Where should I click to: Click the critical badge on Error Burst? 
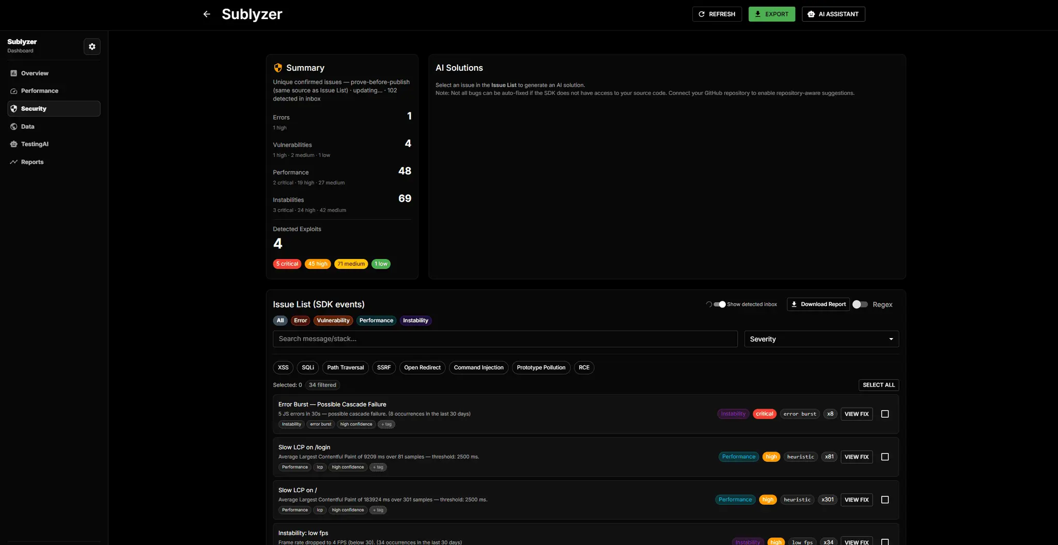pos(765,414)
